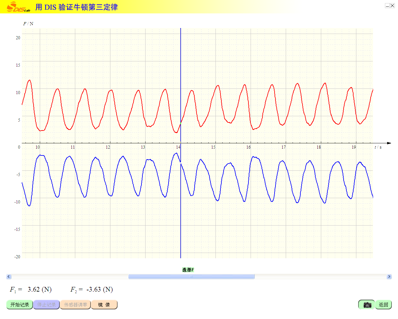
Task: Click the 传感器调零 button
Action: point(76,305)
